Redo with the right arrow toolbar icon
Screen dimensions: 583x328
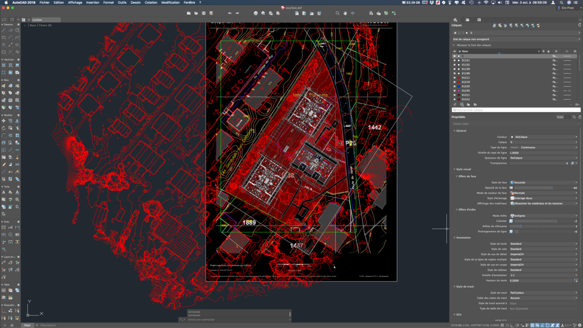(237, 13)
